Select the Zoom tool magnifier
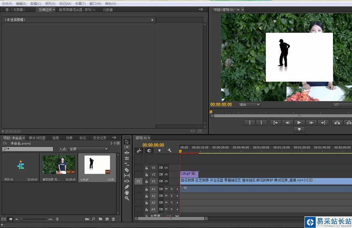352x228 pixels. 127,198
